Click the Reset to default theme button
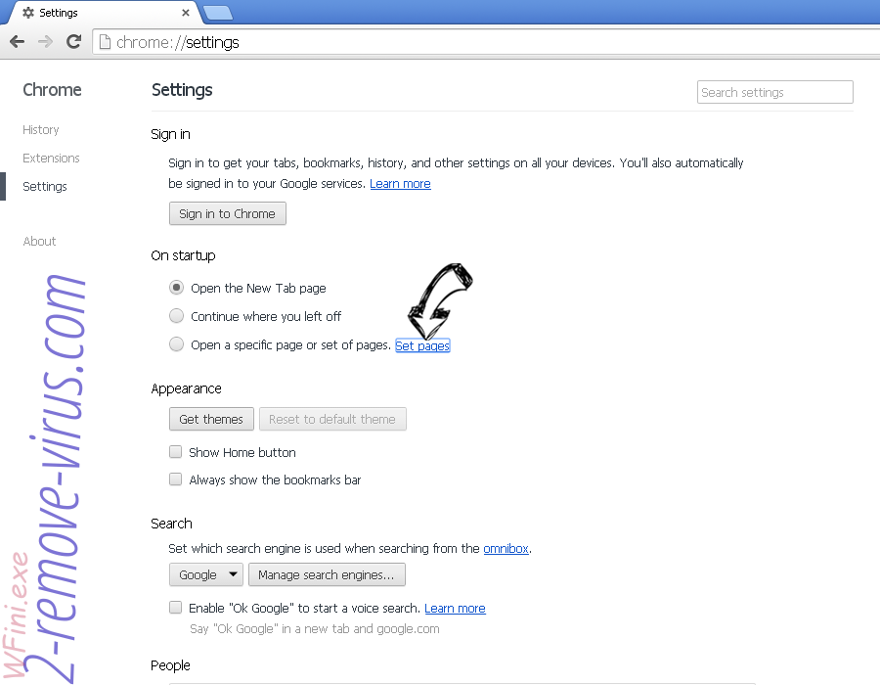 332,419
